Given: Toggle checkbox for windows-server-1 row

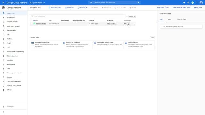Looking at the screenshot, I should (31, 23).
